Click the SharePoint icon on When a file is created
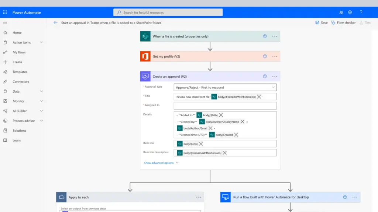 (145, 36)
